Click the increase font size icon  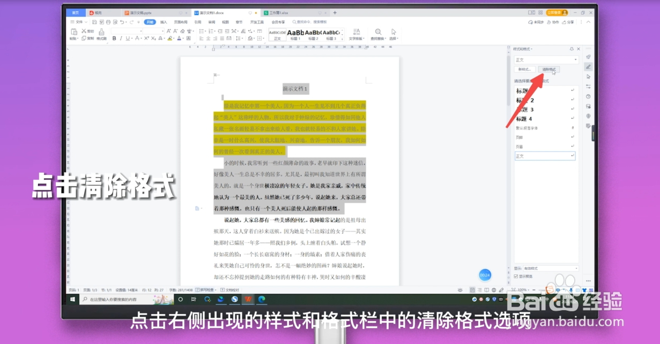(169, 32)
